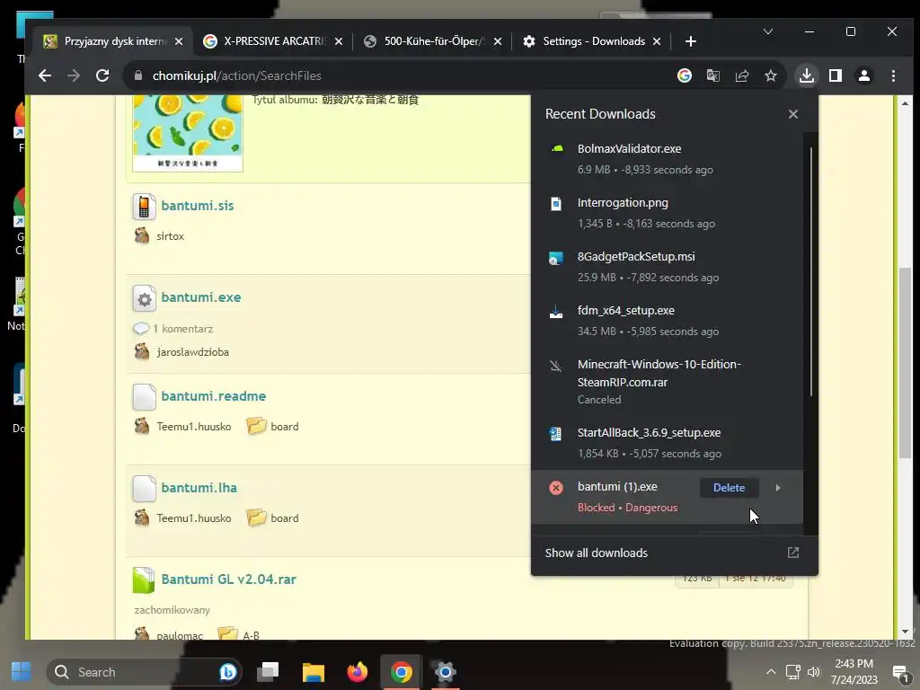
Task: Open the 1 komentarz comments link
Action: point(182,329)
